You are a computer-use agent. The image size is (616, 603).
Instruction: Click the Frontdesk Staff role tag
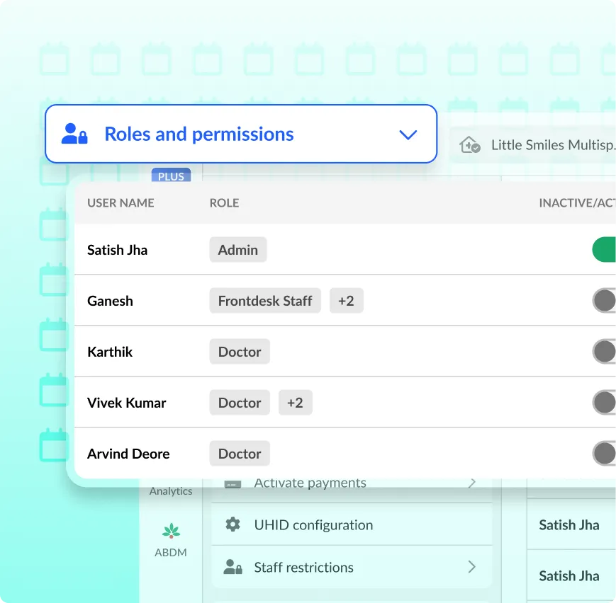click(265, 301)
